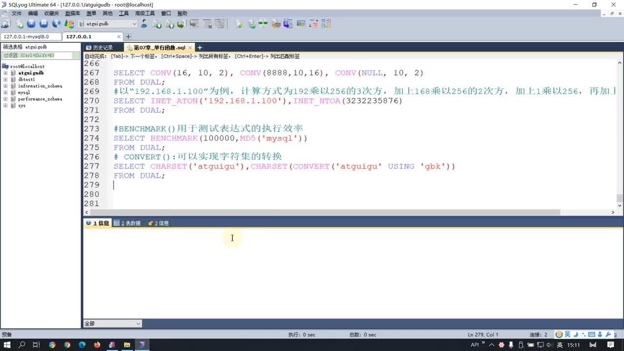The height and width of the screenshot is (351, 624).
Task: Open the 文件 menu
Action: coord(16,14)
